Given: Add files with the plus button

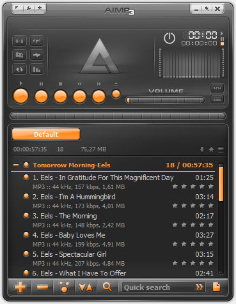Looking at the screenshot, I should (20, 287).
